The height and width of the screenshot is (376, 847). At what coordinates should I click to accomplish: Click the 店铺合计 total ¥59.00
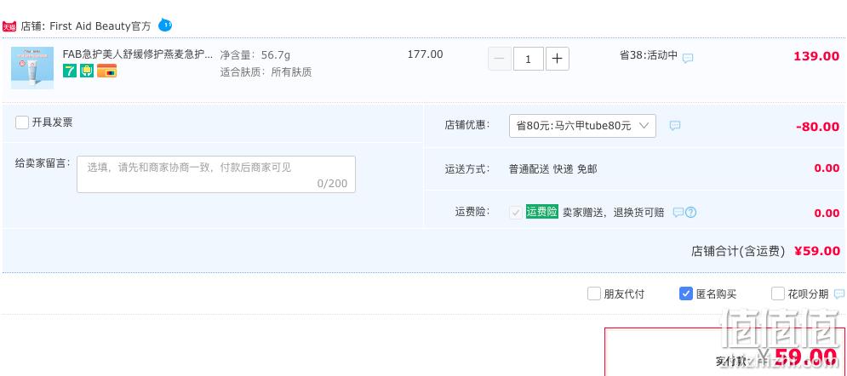(817, 251)
